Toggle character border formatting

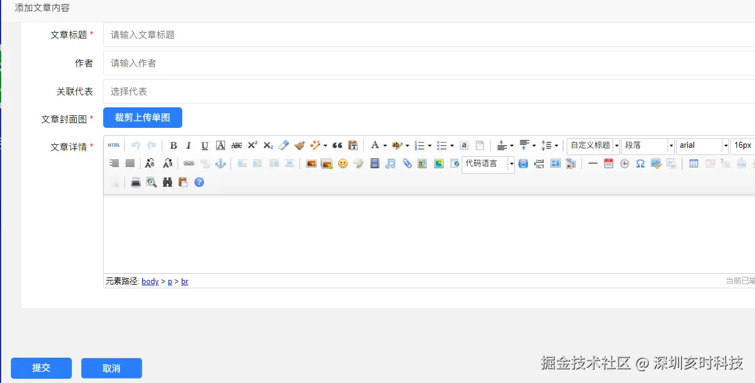(x=221, y=145)
